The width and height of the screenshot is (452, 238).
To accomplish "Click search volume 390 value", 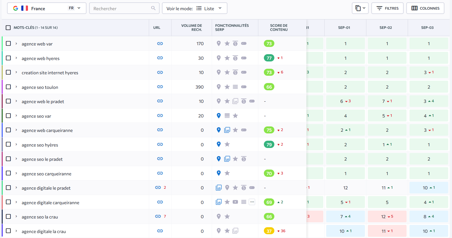I will pos(199,87).
